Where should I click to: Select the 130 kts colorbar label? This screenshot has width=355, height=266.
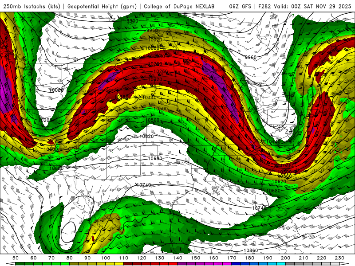pyautogui.click(x=160, y=258)
